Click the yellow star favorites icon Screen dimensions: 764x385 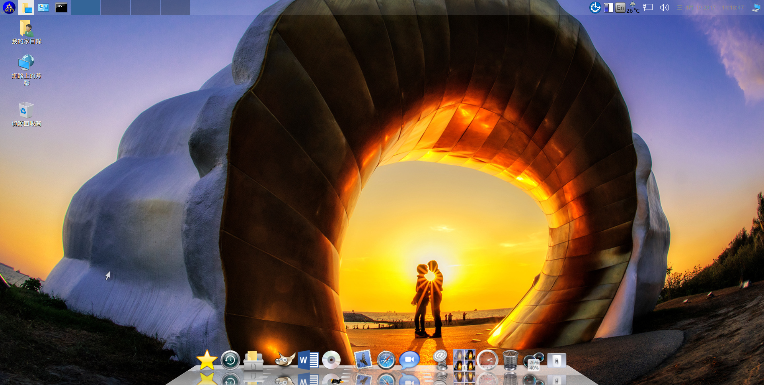207,360
